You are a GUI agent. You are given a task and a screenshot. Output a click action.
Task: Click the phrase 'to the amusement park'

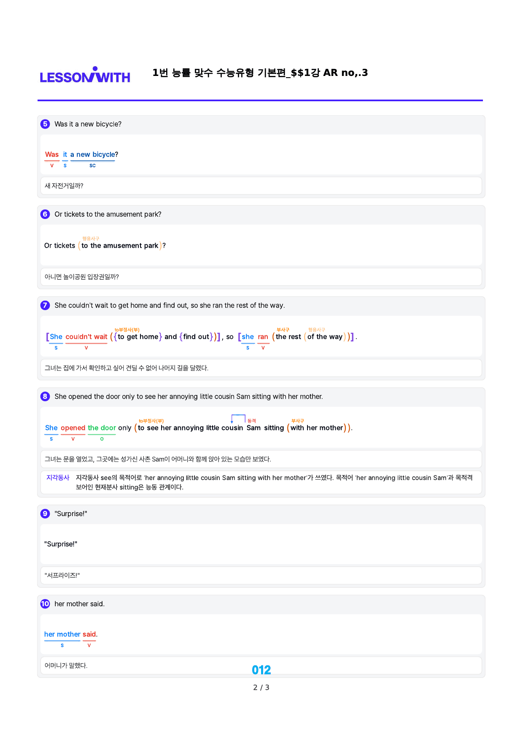(120, 246)
